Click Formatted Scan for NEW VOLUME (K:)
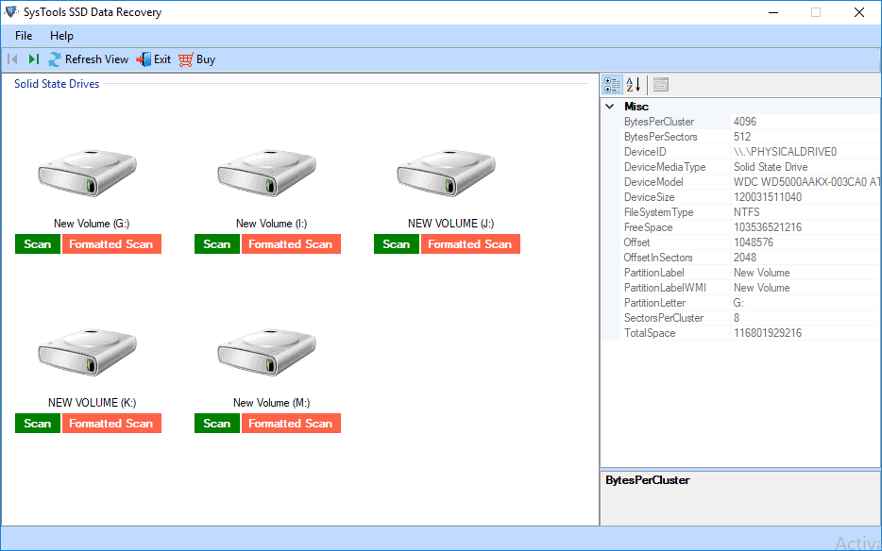This screenshot has height=551, width=882. [x=111, y=424]
